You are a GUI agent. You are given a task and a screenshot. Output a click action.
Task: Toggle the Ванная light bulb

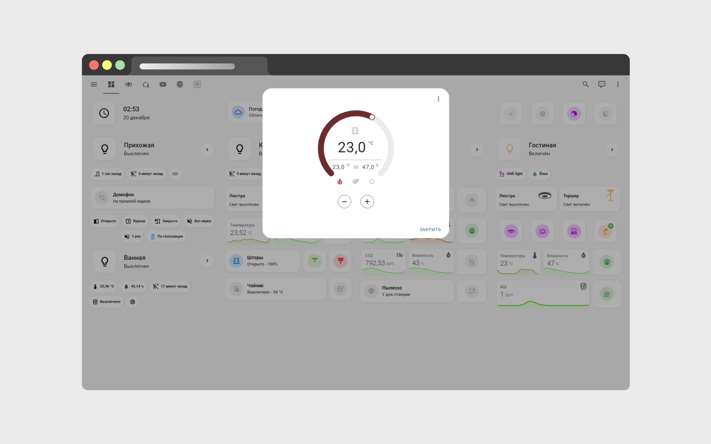(105, 262)
